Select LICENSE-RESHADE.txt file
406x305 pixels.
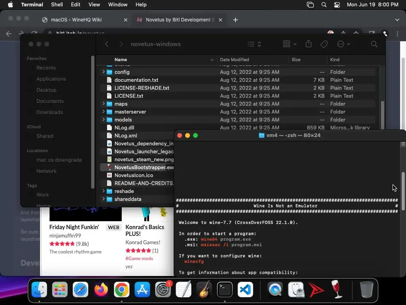[142, 88]
